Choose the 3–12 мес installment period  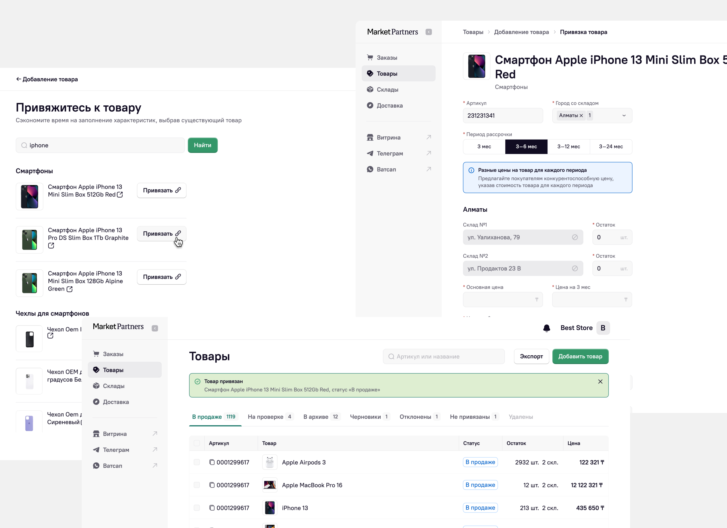click(x=569, y=146)
